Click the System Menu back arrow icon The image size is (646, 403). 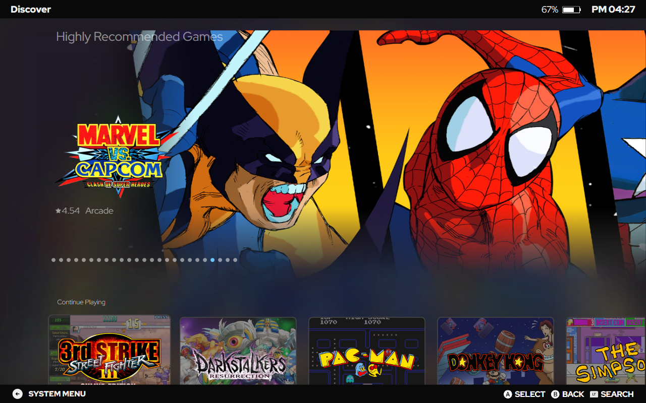[18, 394]
